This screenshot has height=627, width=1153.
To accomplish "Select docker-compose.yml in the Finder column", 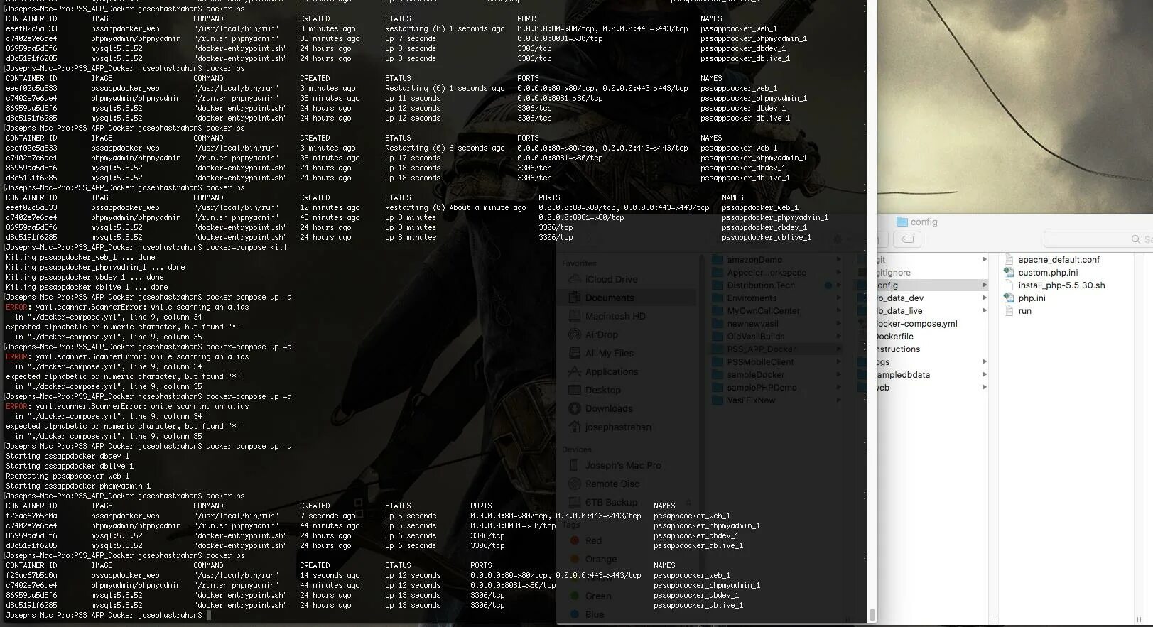I will pyautogui.click(x=933, y=324).
